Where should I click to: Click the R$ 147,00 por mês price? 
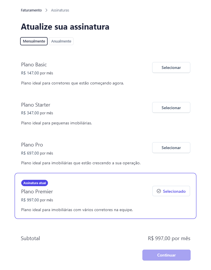(37, 73)
